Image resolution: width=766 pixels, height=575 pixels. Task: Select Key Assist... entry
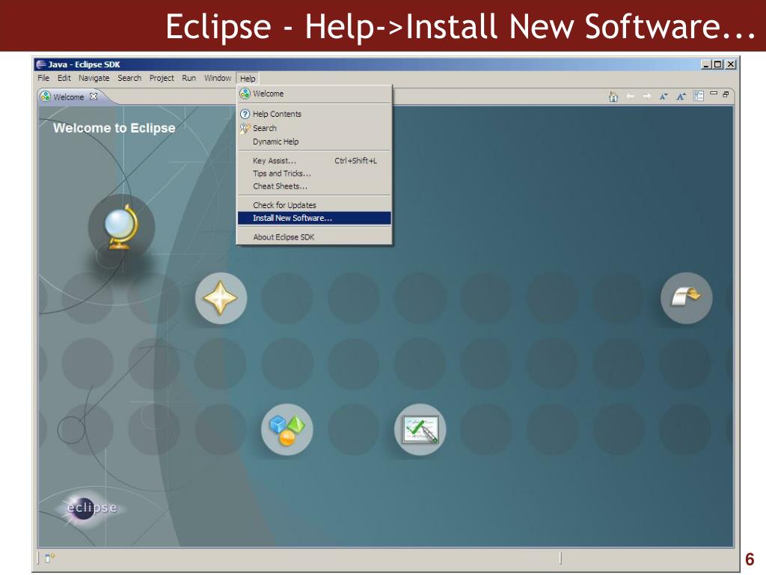click(x=314, y=161)
